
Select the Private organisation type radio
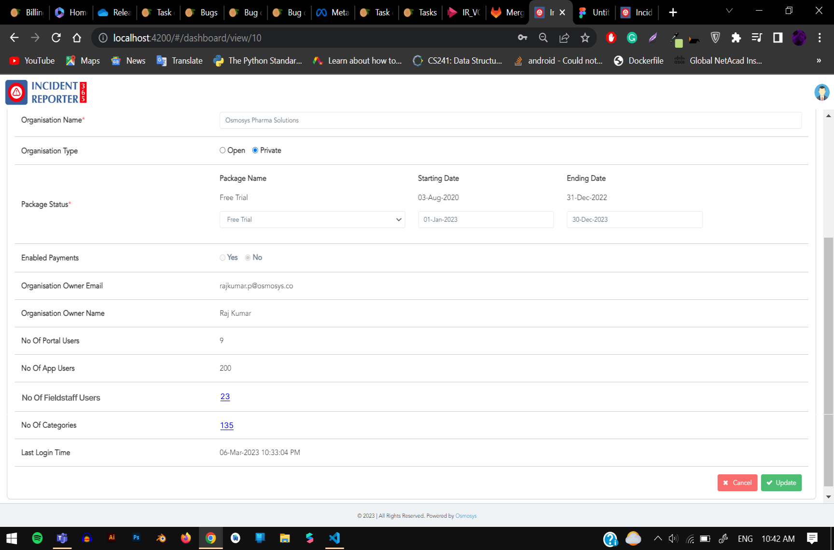coord(255,150)
